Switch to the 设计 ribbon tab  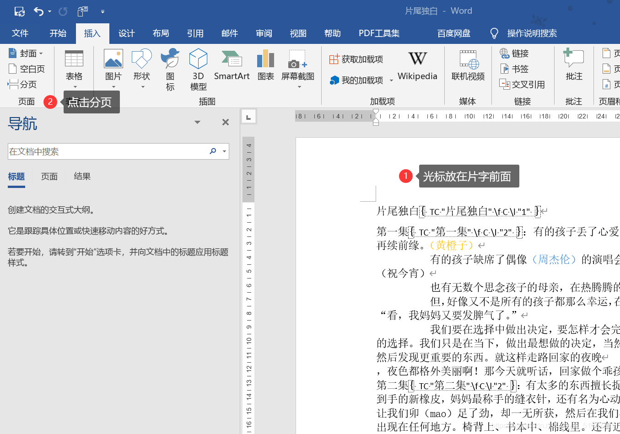coord(127,33)
